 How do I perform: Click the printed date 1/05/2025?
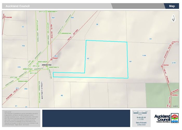tap(141, 125)
